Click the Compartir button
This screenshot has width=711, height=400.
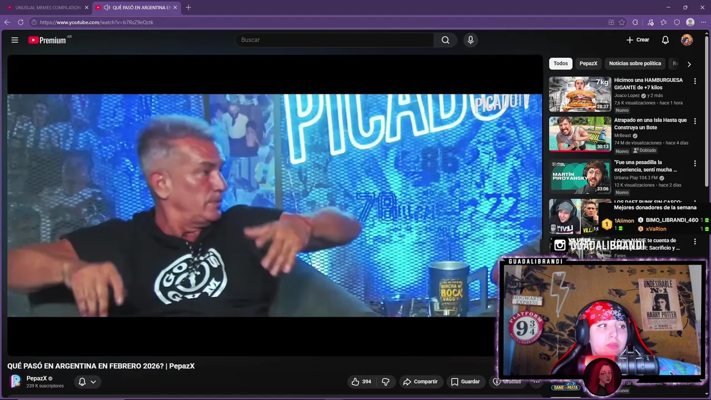pos(420,382)
